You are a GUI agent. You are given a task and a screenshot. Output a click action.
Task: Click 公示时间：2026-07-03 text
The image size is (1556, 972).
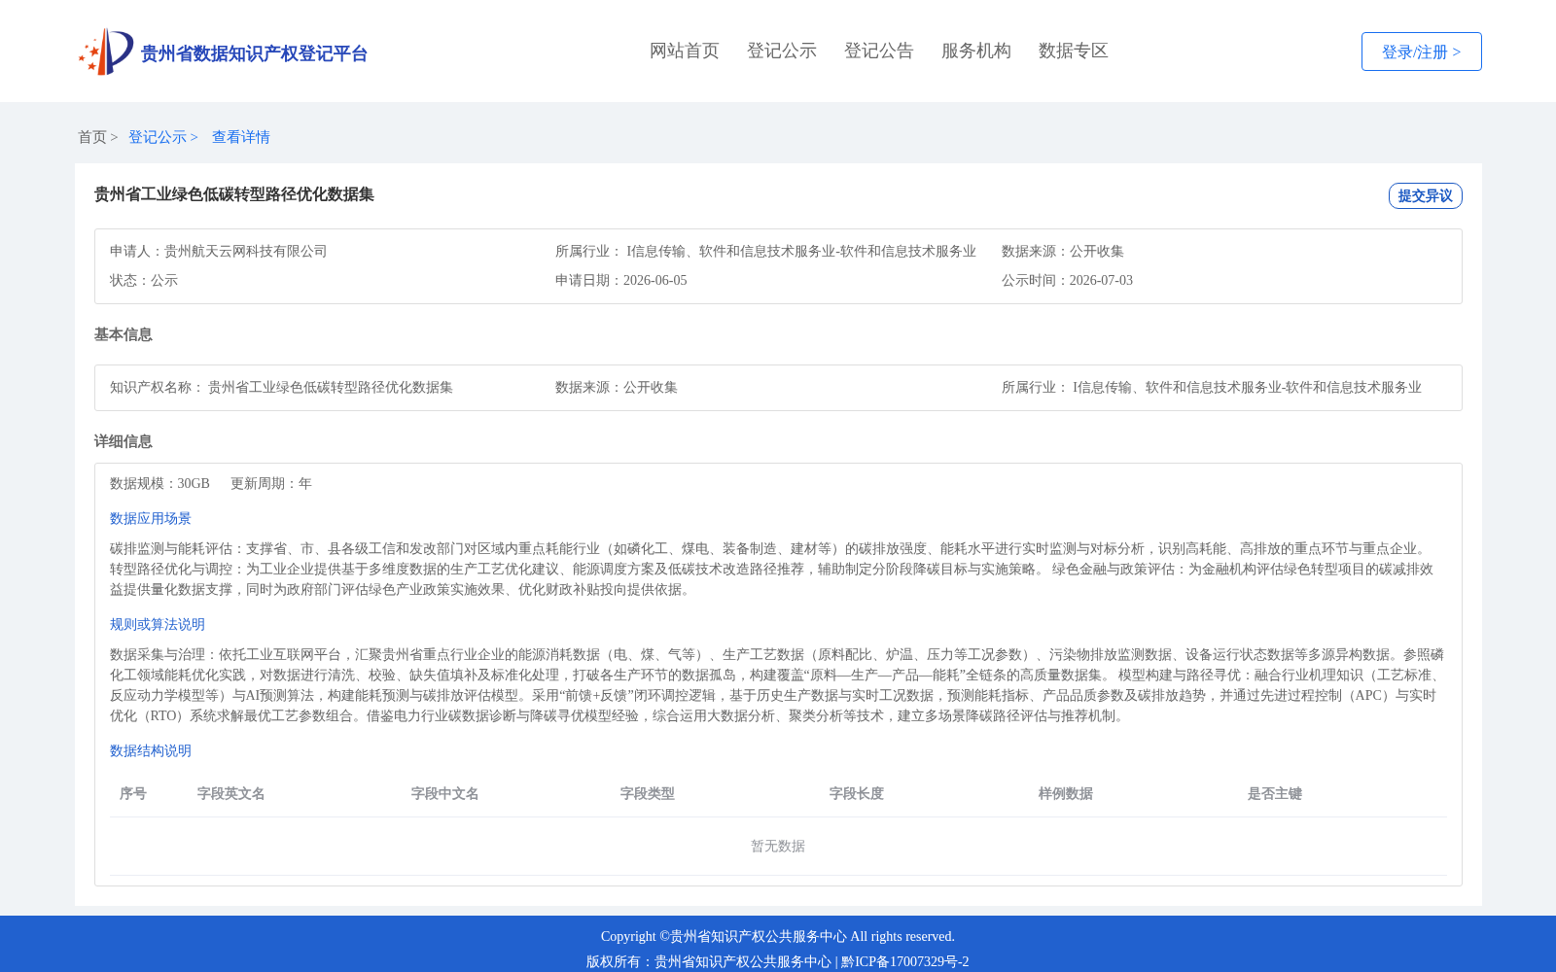click(x=1067, y=280)
